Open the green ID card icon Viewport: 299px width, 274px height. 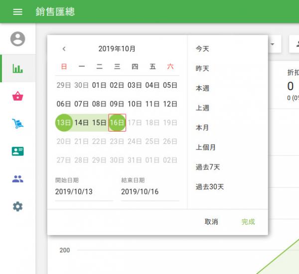17,151
